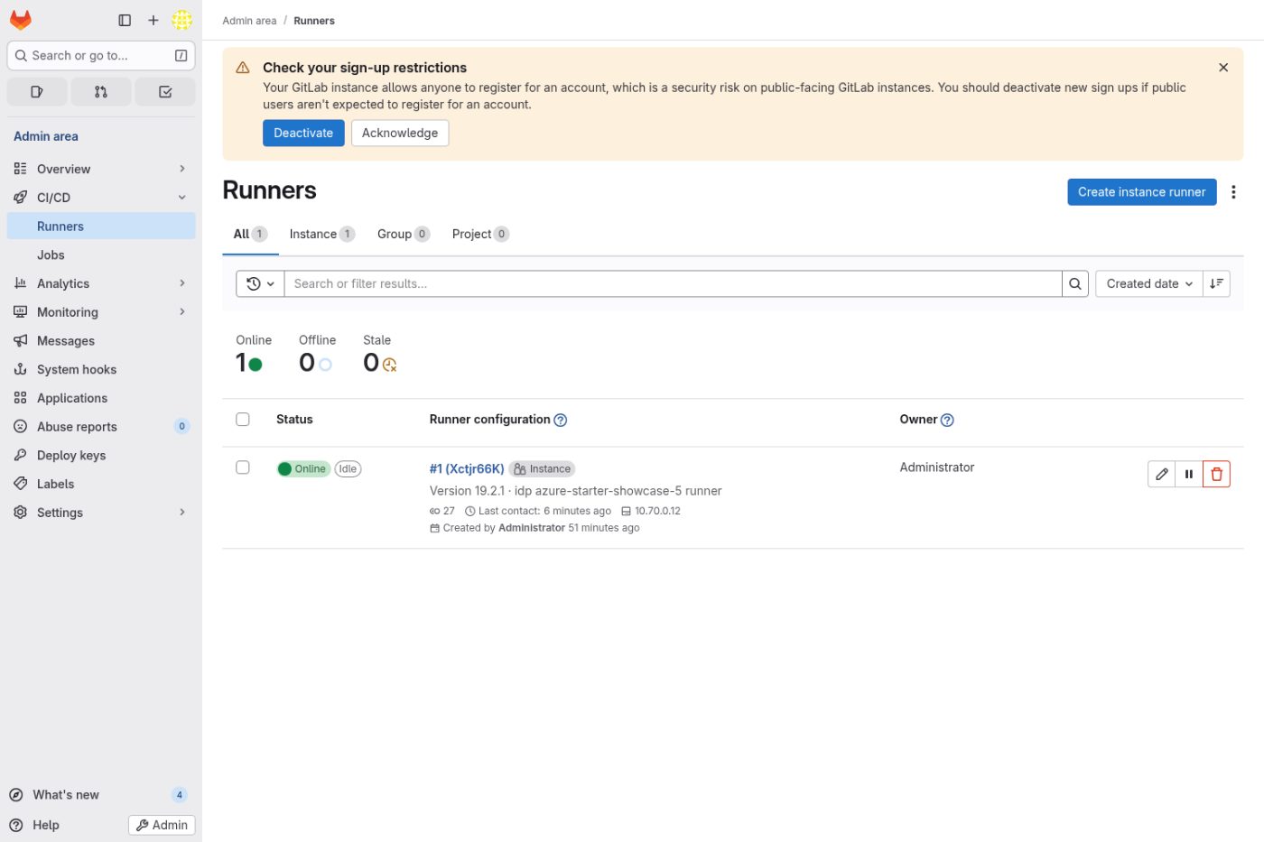Screen dimensions: 1264x842
Task: Open System hooks in the sidebar
Action: (x=101, y=369)
